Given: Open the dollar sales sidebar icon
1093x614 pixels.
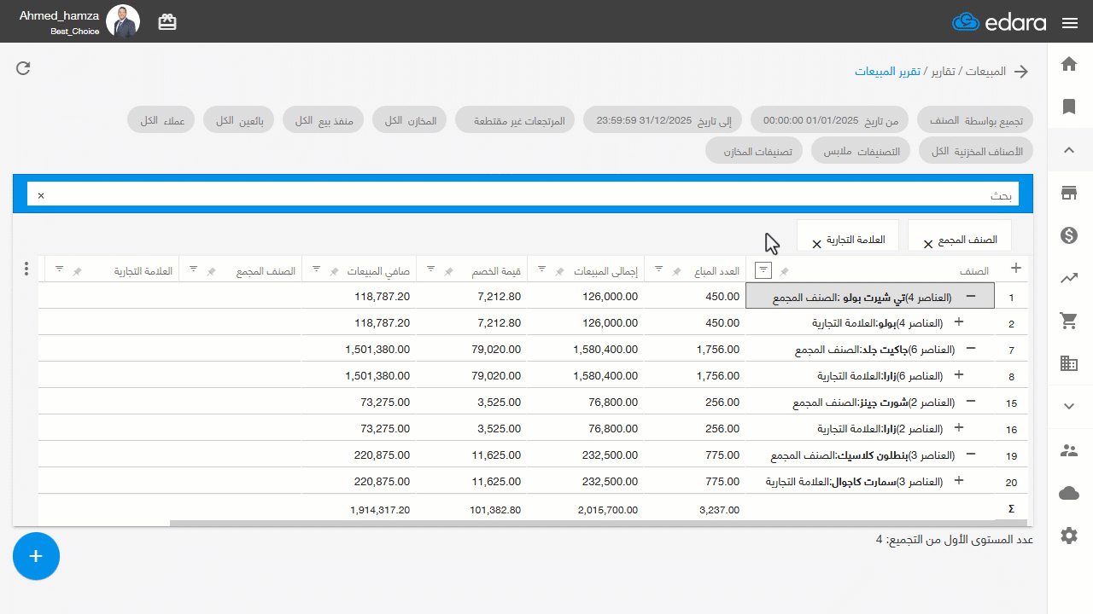Looking at the screenshot, I should pos(1069,235).
